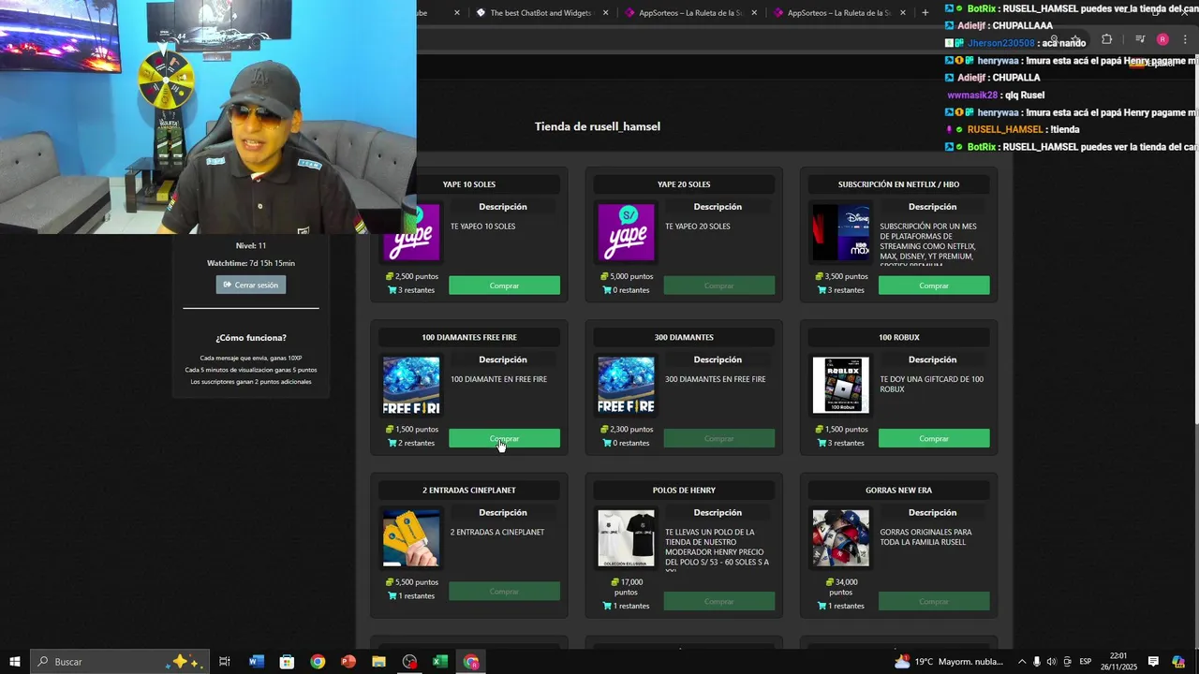
Task: Buy the 100 Robux gift card
Action: [x=934, y=438]
